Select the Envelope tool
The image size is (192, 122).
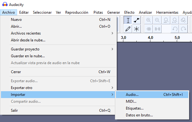coord(136,20)
